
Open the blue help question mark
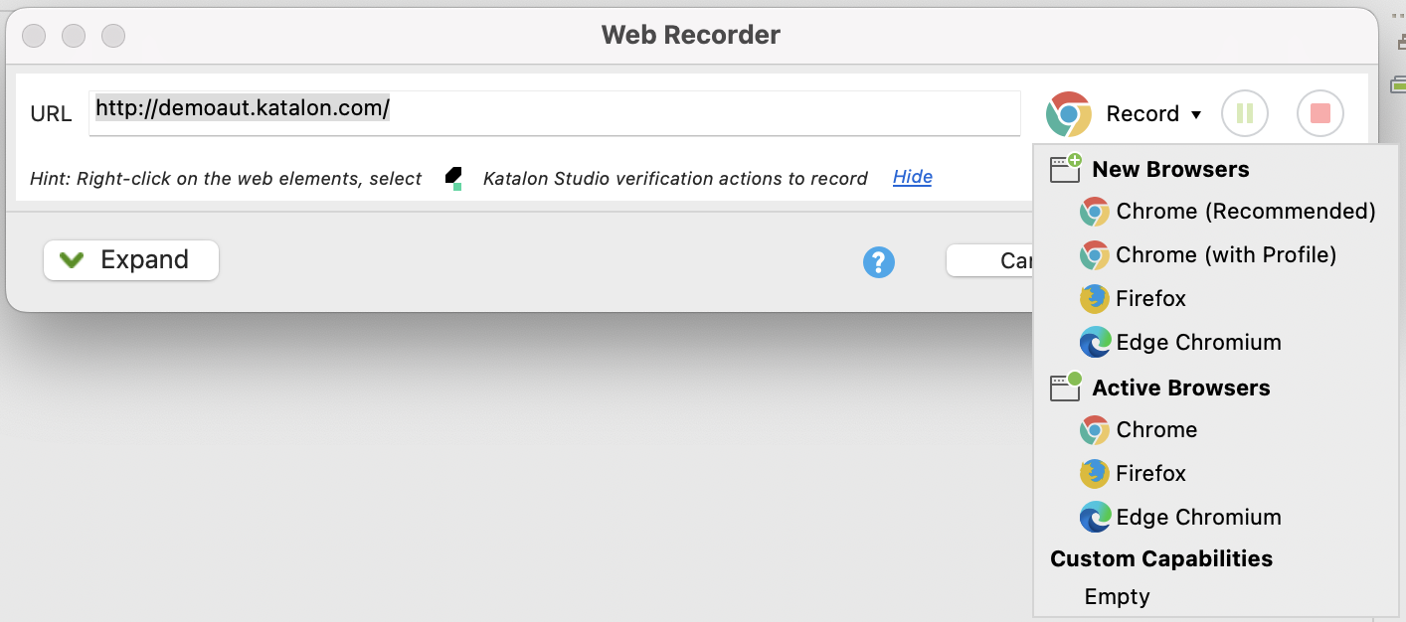(879, 261)
